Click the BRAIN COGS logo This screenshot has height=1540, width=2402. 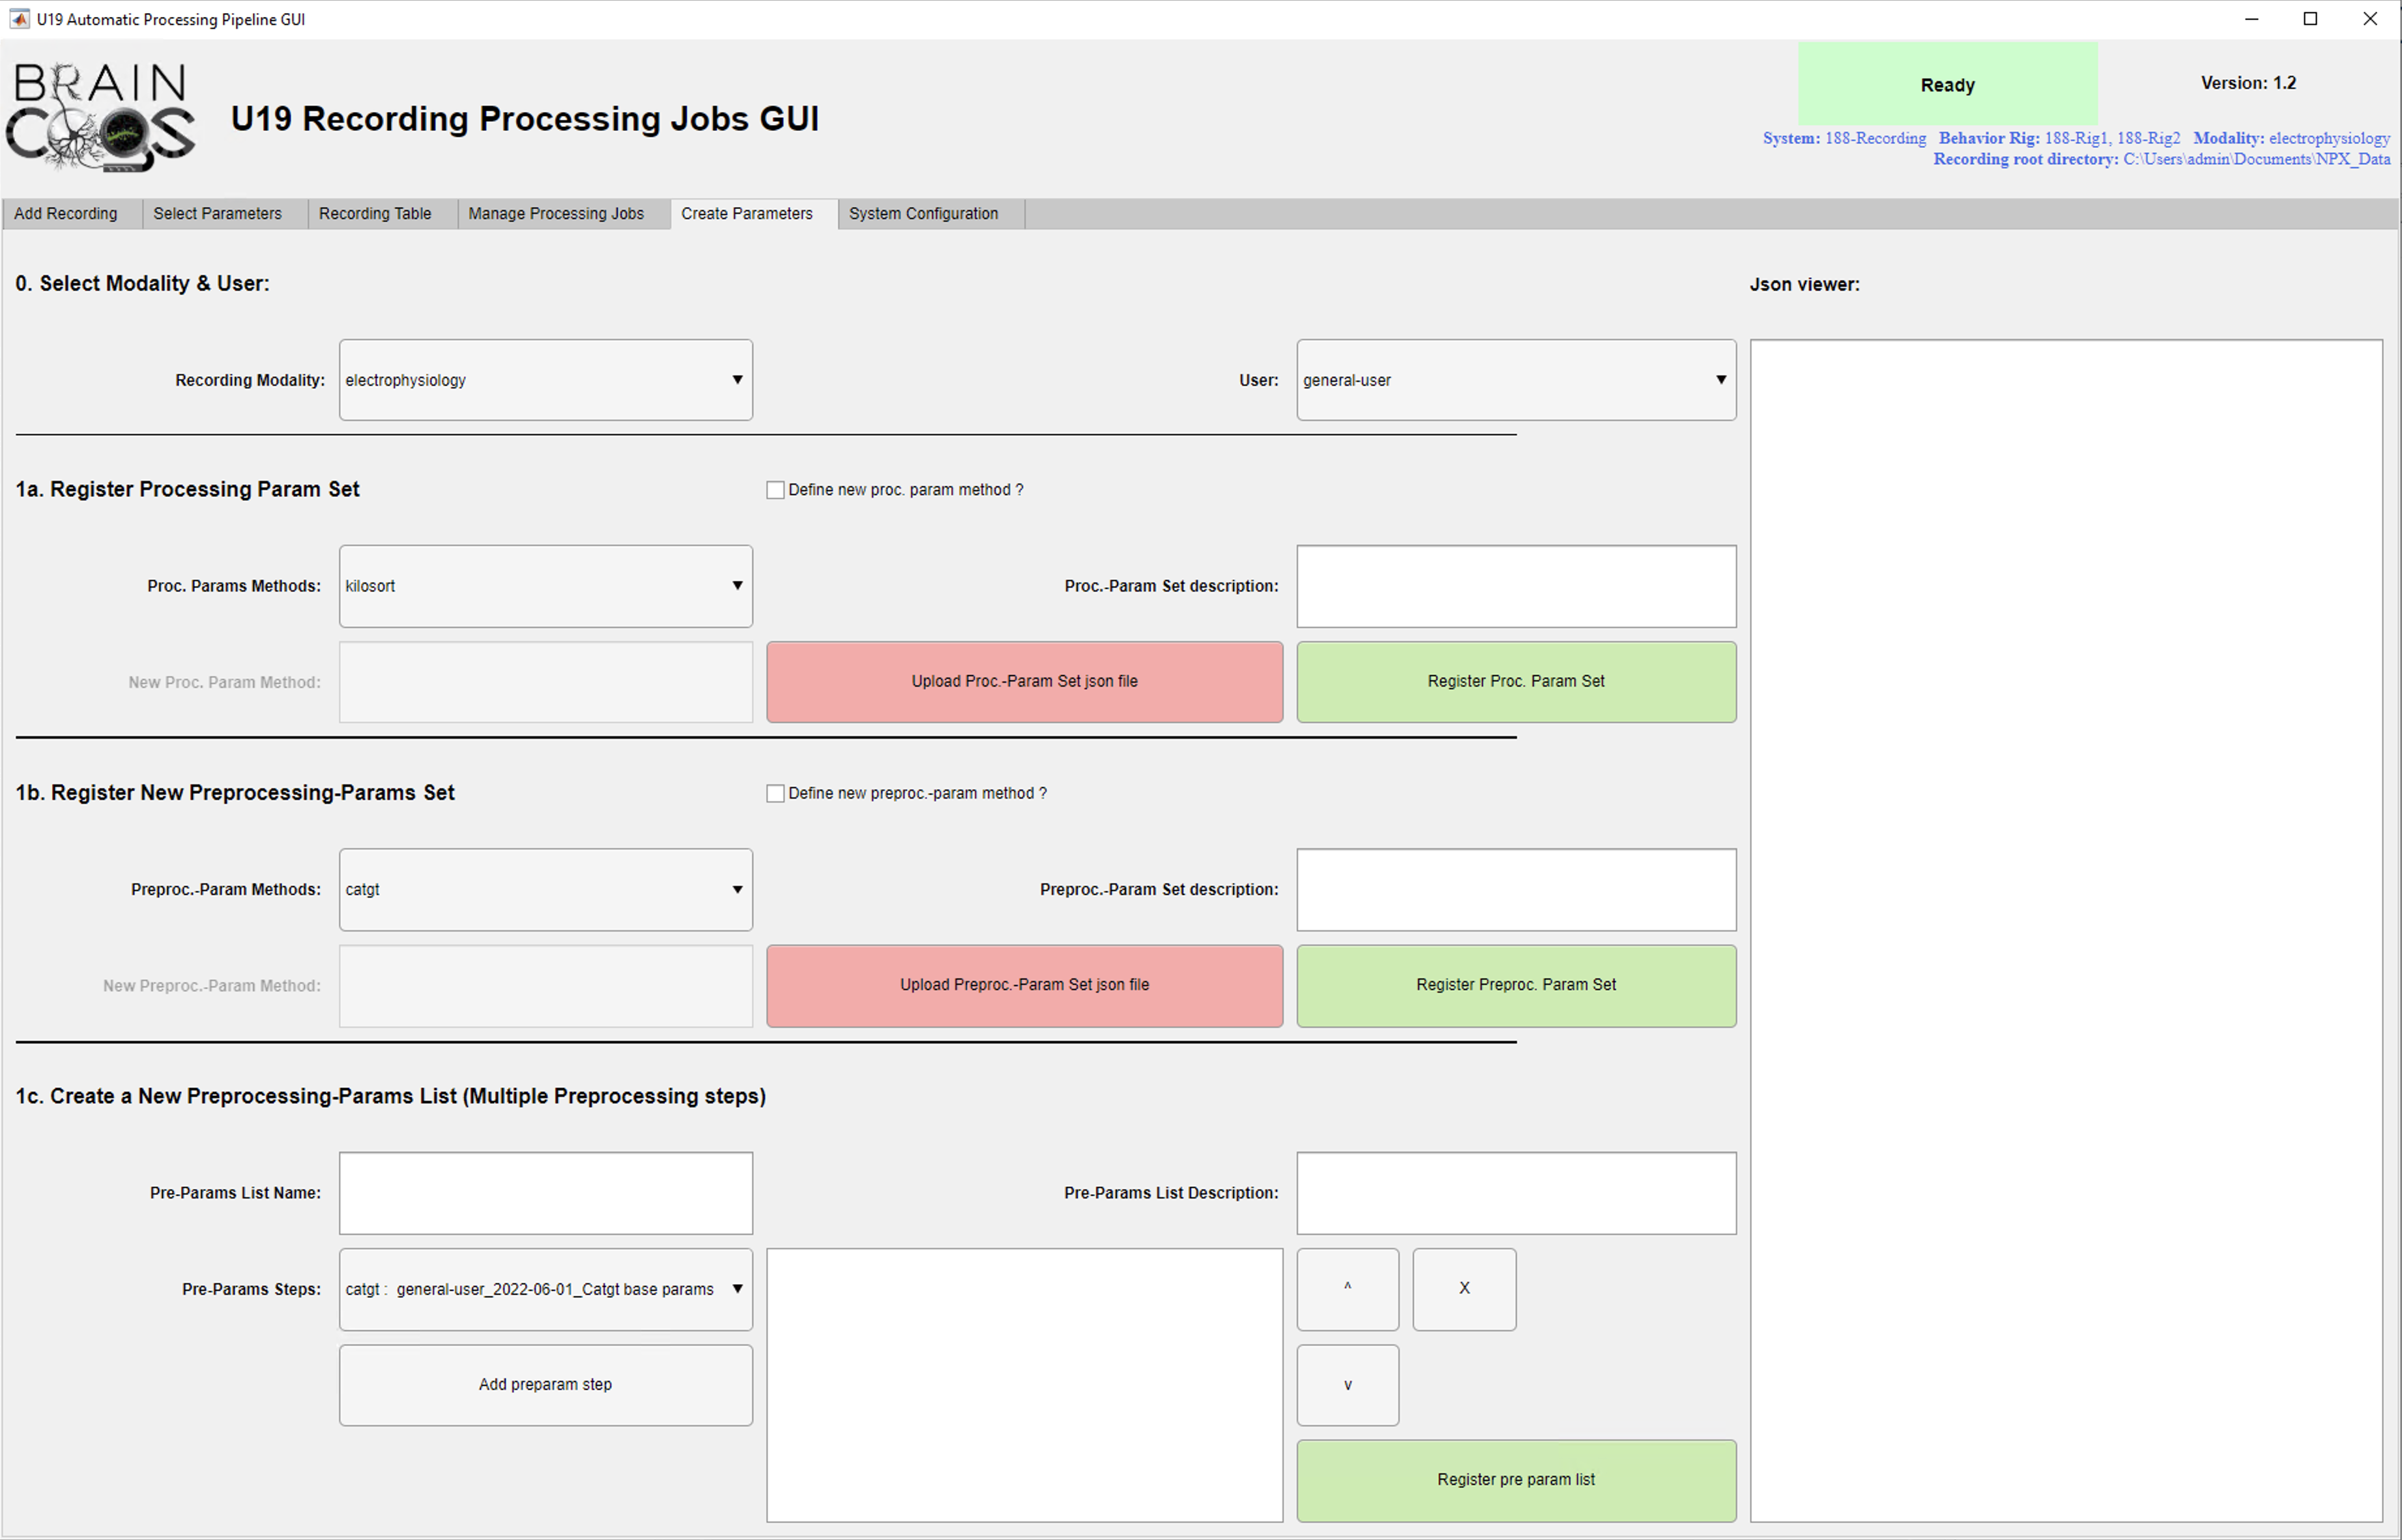coord(100,117)
